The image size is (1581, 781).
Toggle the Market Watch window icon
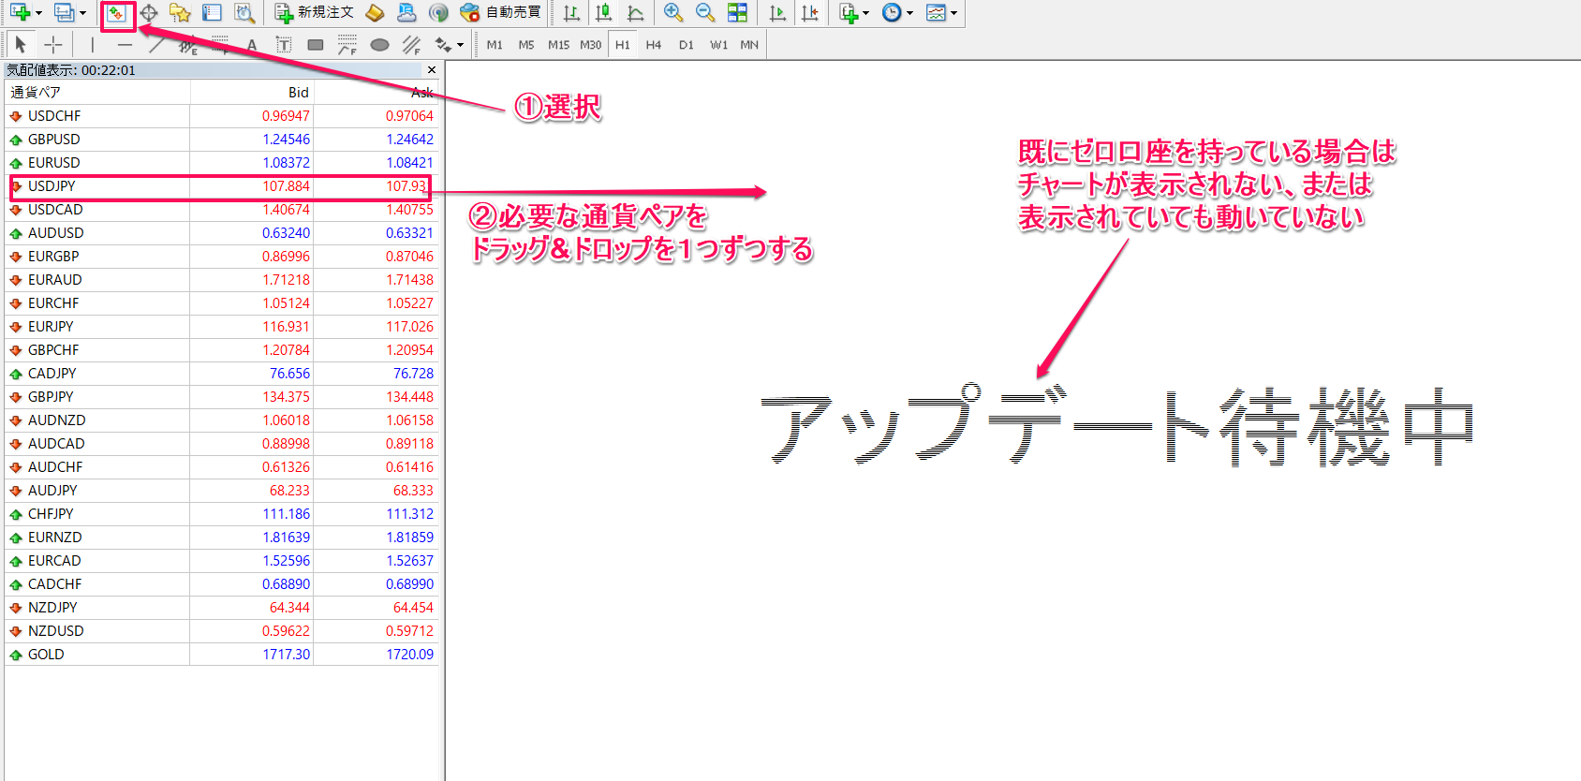(x=116, y=13)
